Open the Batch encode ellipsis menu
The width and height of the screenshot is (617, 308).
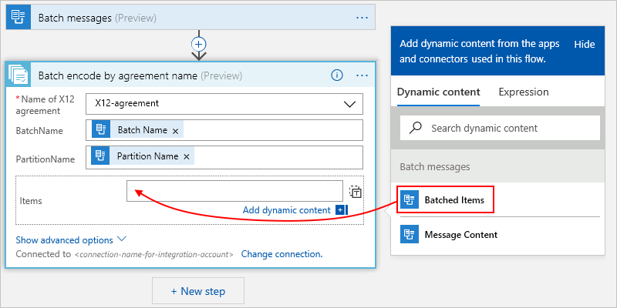(x=362, y=75)
